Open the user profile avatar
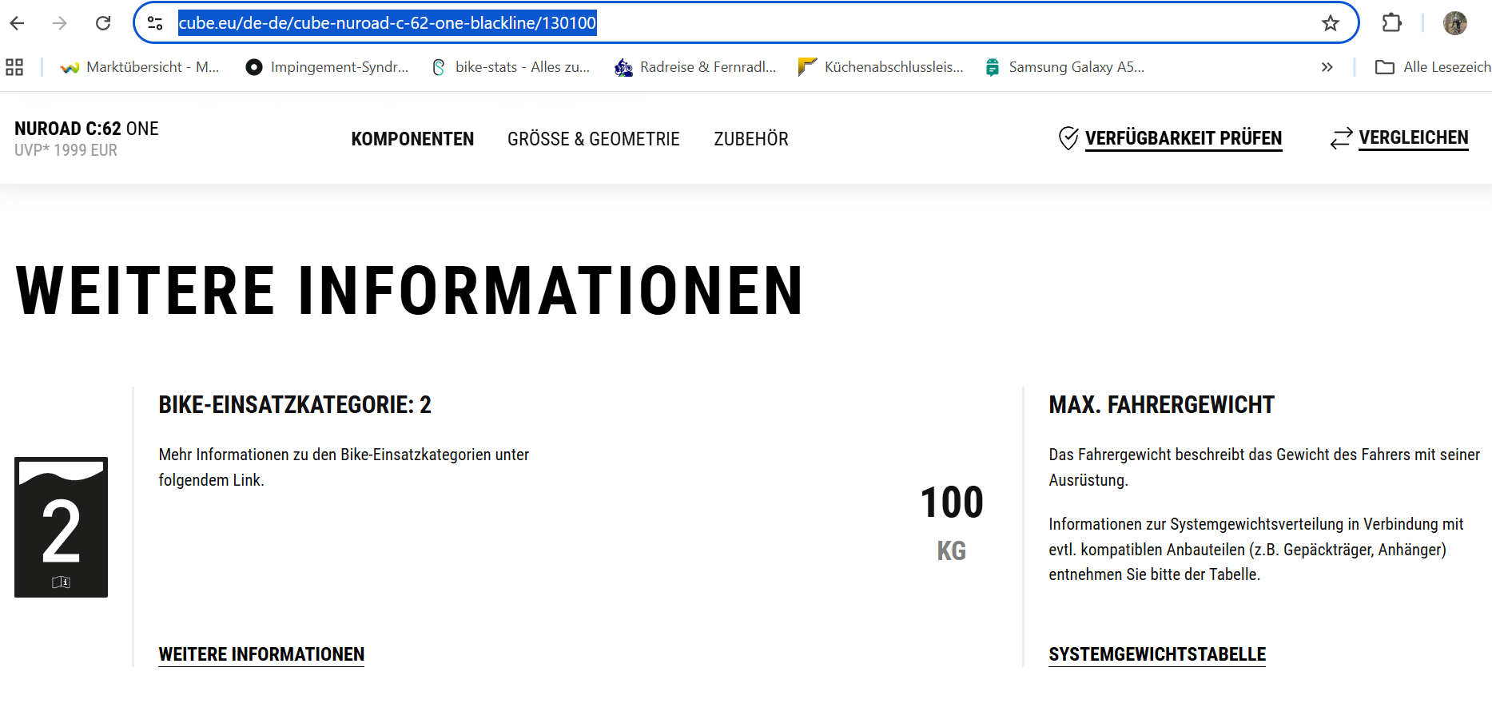Image resolution: width=1492 pixels, height=723 pixels. pyautogui.click(x=1454, y=23)
